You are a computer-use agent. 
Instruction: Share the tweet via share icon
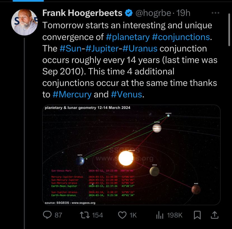click(214, 215)
